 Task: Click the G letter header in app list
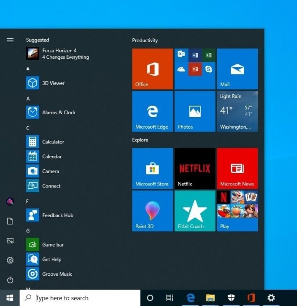[28, 231]
